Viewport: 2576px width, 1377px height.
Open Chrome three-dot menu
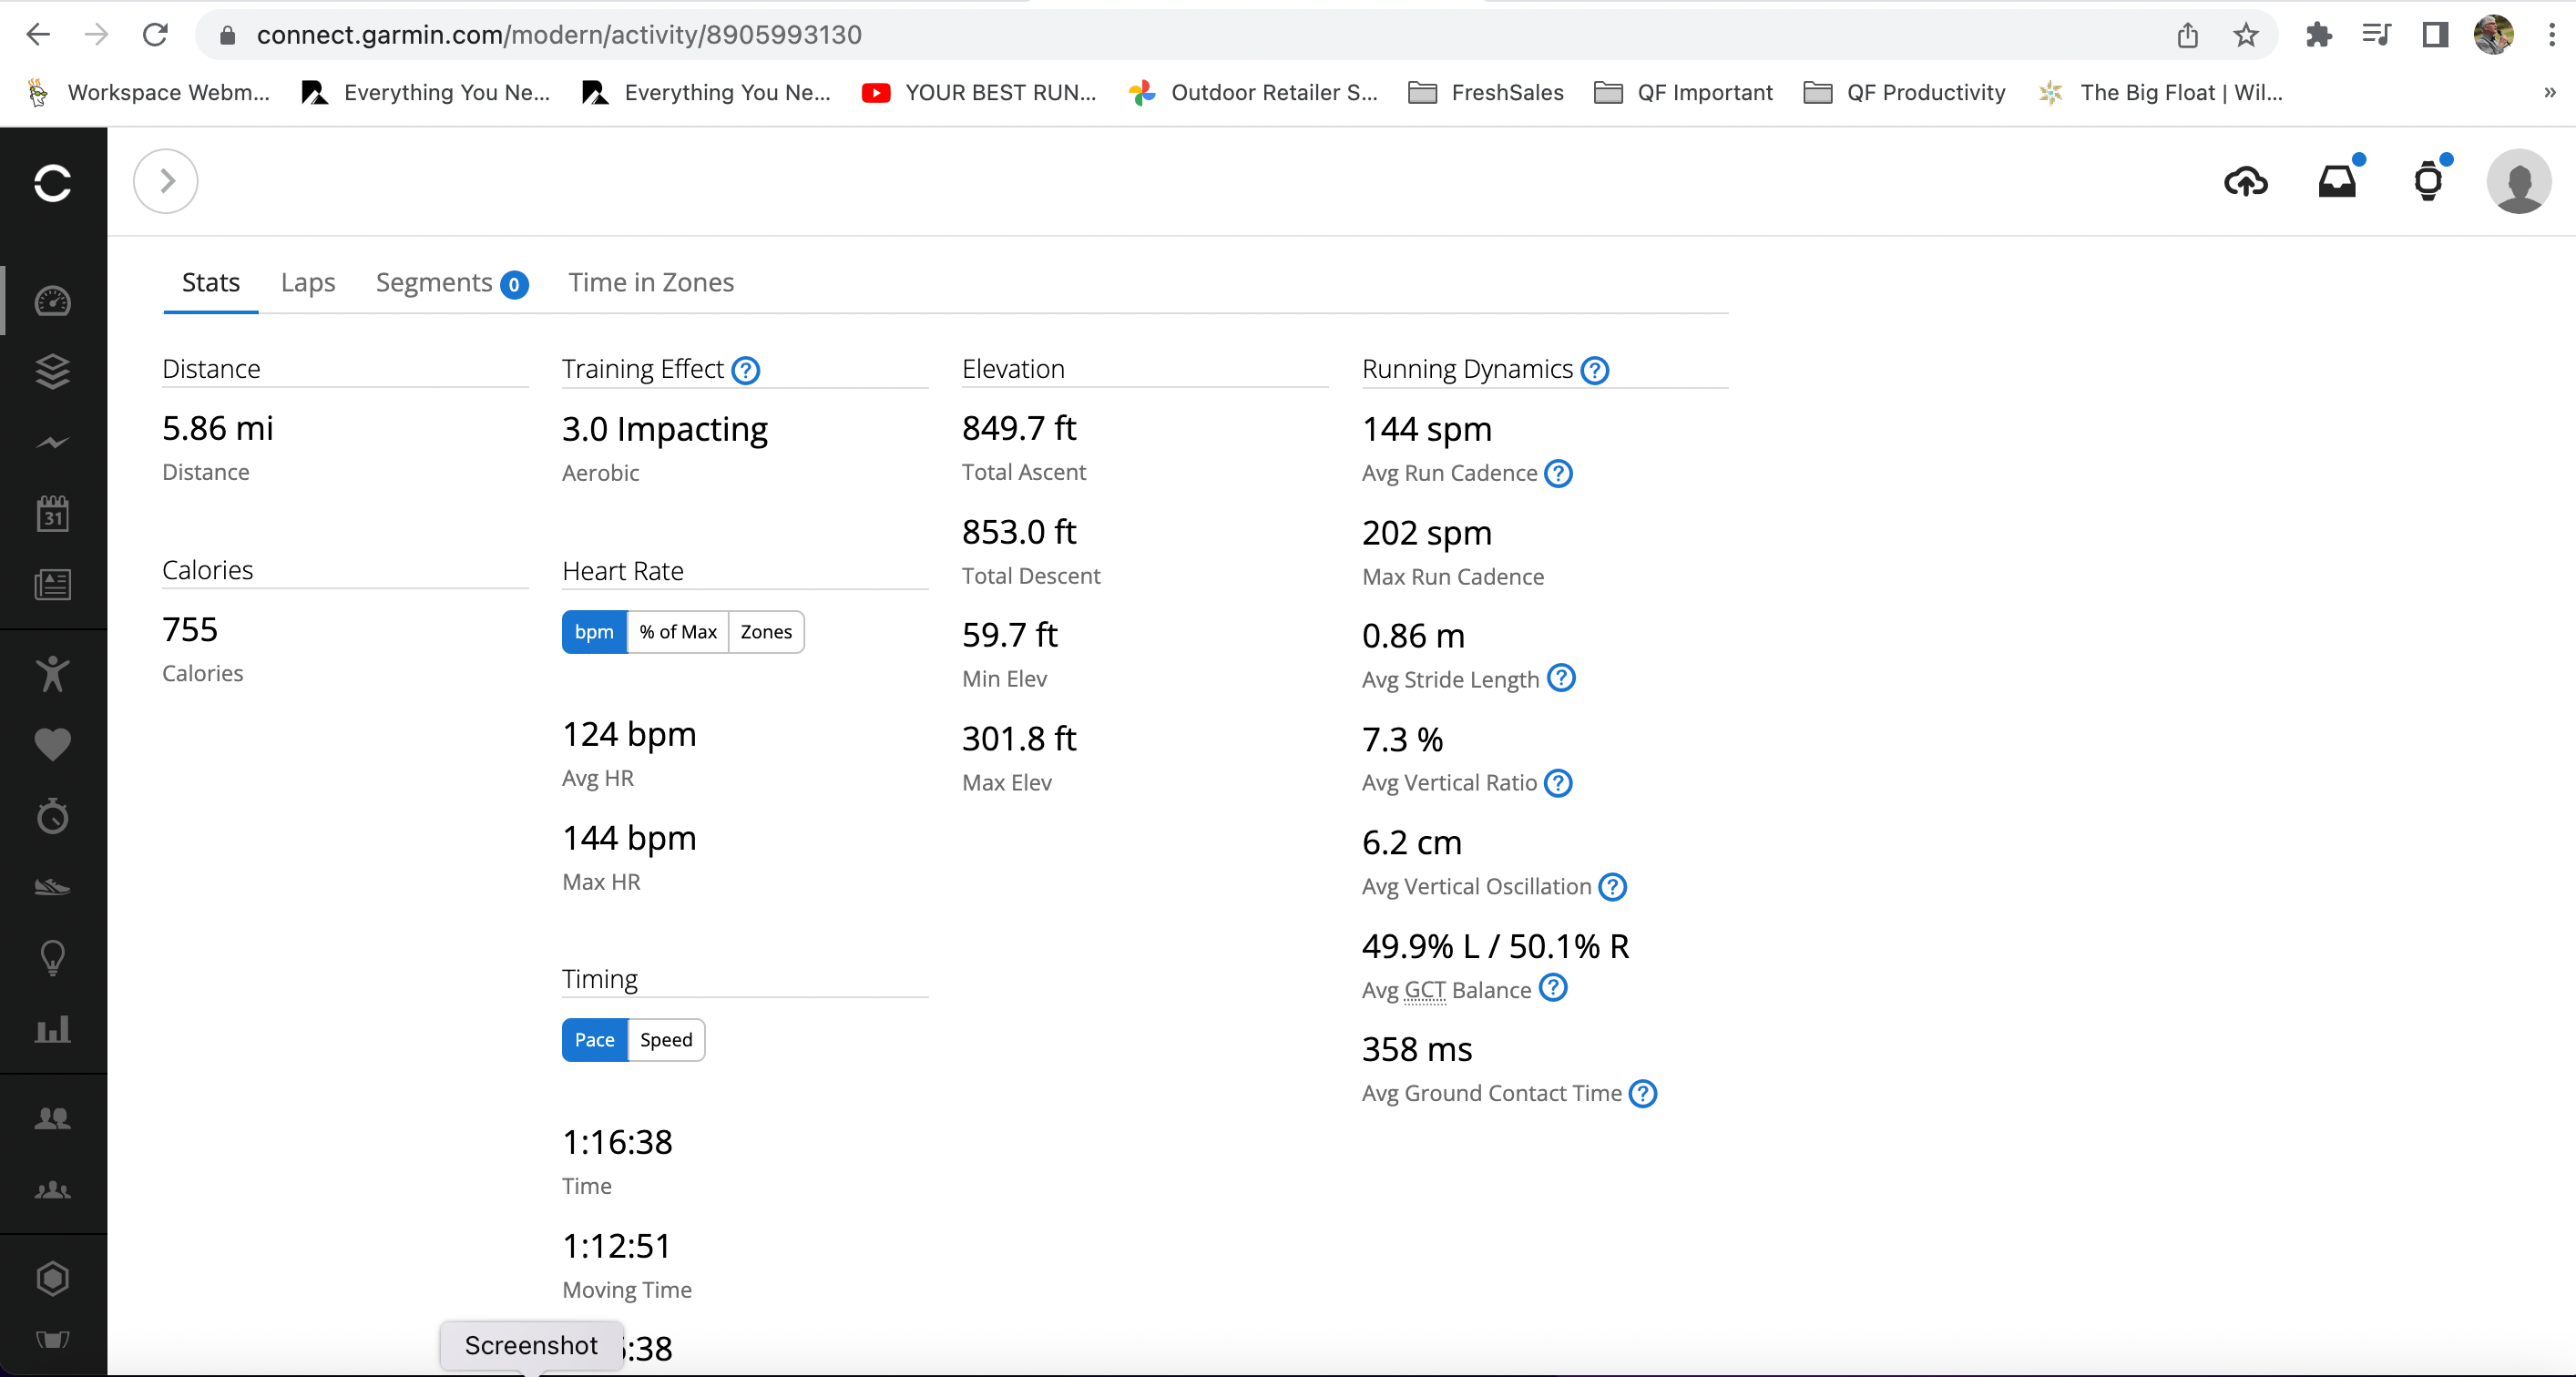tap(2551, 35)
